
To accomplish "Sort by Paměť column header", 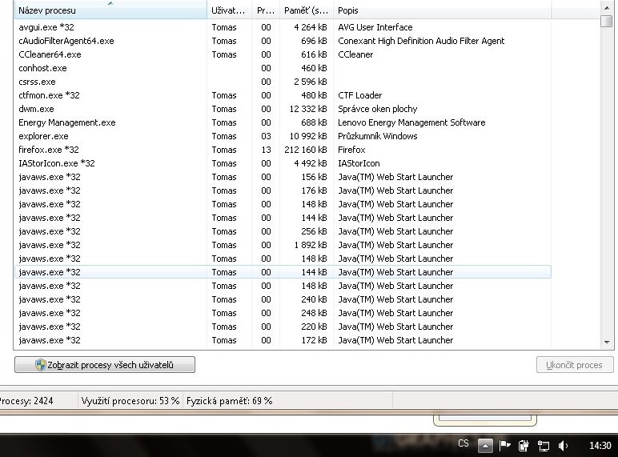I will pos(307,10).
